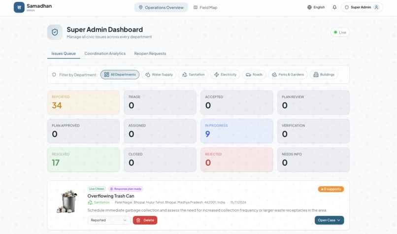Select the Plan Review stat card
The width and height of the screenshot is (397, 234).
313,102
